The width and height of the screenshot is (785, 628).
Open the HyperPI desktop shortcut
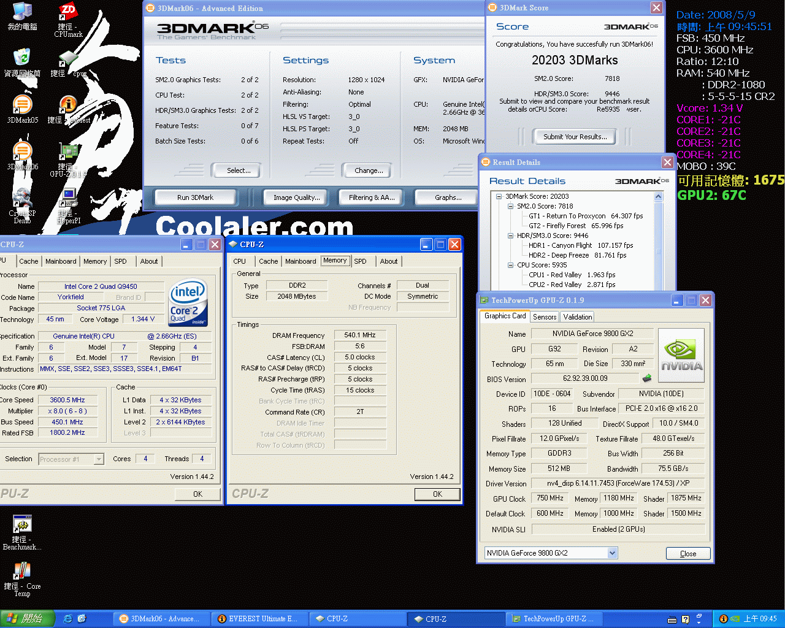point(68,206)
